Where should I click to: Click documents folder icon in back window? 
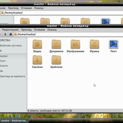(45, 21)
